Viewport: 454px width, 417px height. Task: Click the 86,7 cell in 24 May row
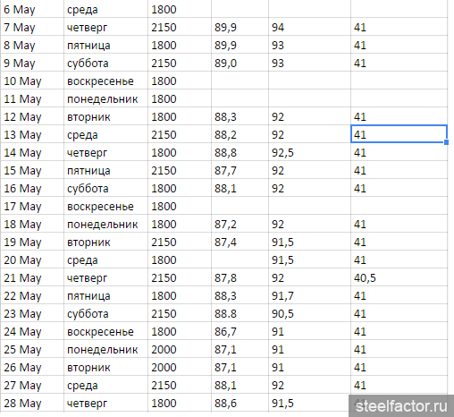[x=240, y=331]
